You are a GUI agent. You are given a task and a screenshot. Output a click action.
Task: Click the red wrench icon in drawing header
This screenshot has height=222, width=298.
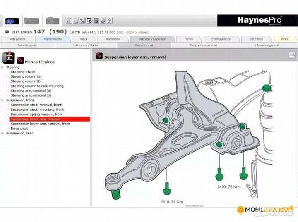pos(99,55)
